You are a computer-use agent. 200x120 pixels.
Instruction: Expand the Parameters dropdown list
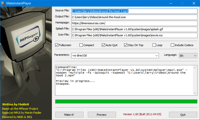click(156, 55)
